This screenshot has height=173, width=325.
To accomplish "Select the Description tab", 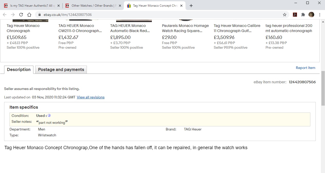I will click(x=19, y=70).
